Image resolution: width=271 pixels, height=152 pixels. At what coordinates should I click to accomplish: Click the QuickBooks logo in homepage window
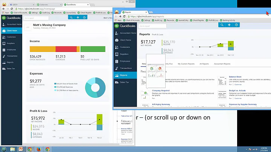point(11,18)
